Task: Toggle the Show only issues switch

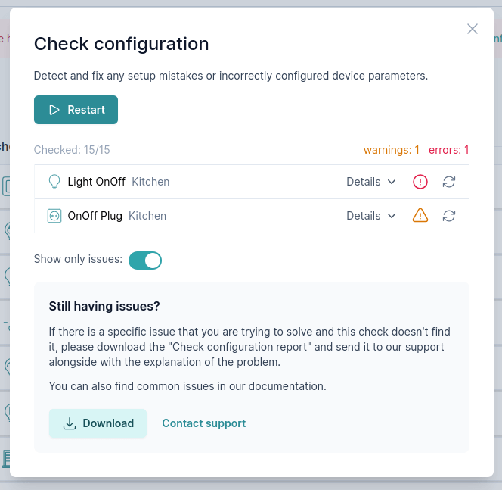Action: [x=145, y=261]
